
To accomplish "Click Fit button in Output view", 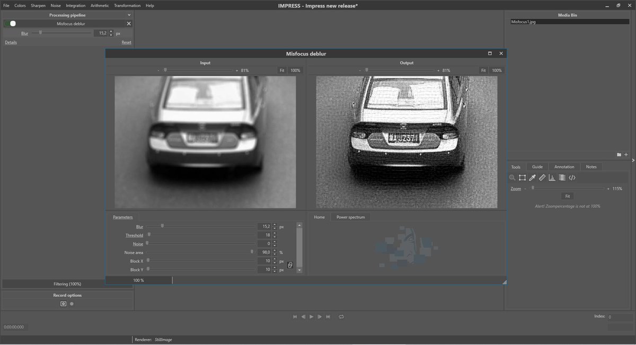I will pyautogui.click(x=483, y=70).
